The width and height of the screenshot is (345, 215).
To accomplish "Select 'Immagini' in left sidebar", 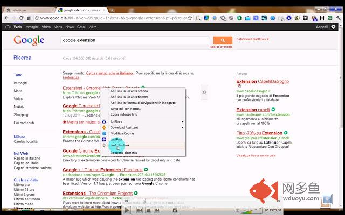I will (x=20, y=83).
